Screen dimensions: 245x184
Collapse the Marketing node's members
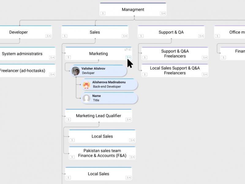click(x=128, y=57)
